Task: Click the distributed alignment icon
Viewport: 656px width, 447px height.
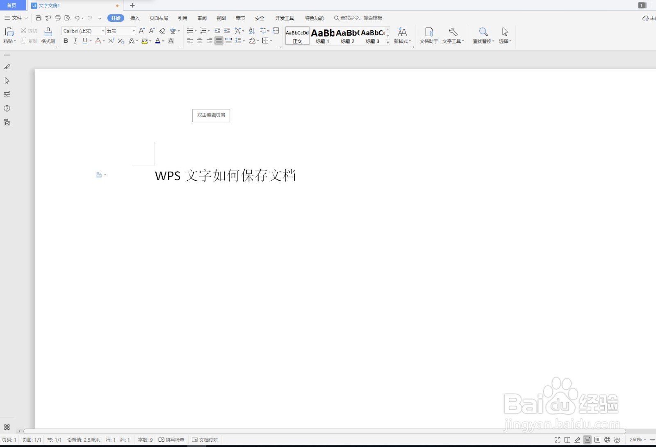Action: click(228, 41)
